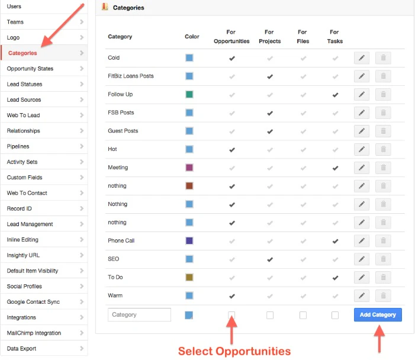Edit the Warm category

coord(362,295)
